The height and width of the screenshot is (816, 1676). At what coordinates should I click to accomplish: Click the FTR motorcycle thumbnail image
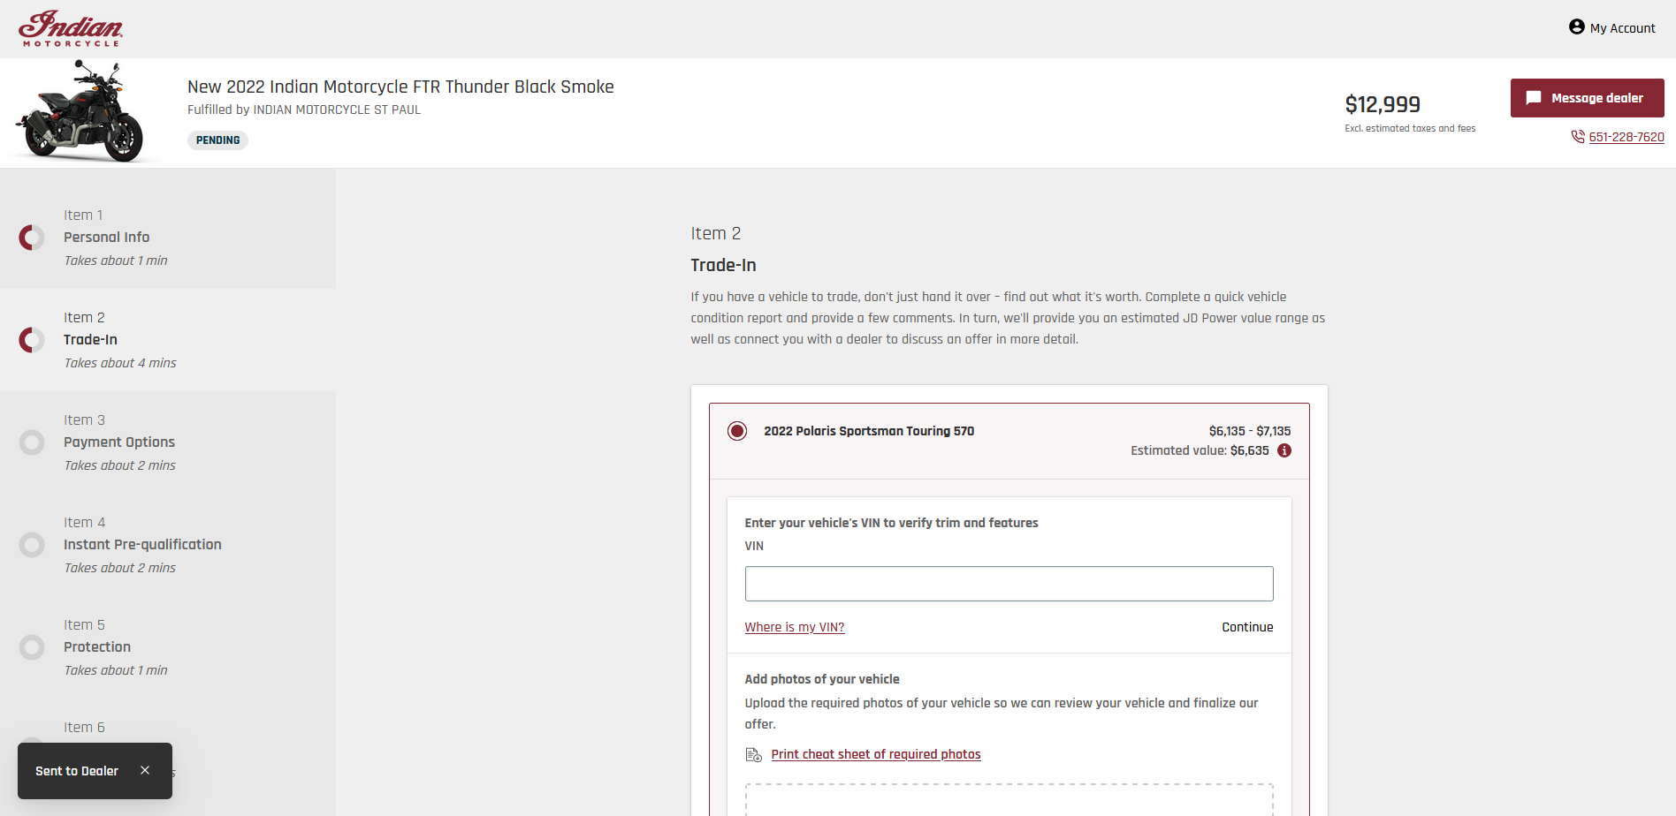81,112
